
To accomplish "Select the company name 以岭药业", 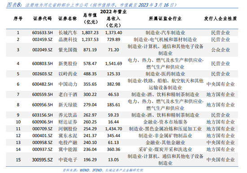I will click(68, 74).
